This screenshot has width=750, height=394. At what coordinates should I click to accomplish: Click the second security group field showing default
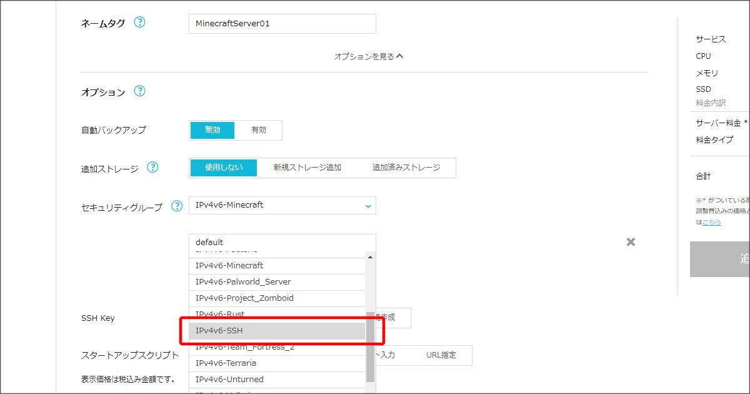(x=282, y=243)
